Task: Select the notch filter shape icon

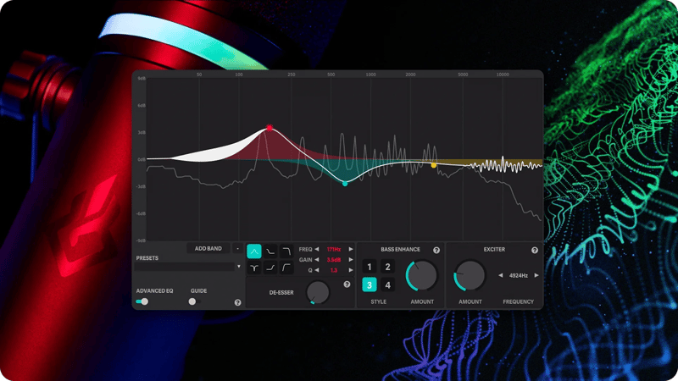Action: 254,268
